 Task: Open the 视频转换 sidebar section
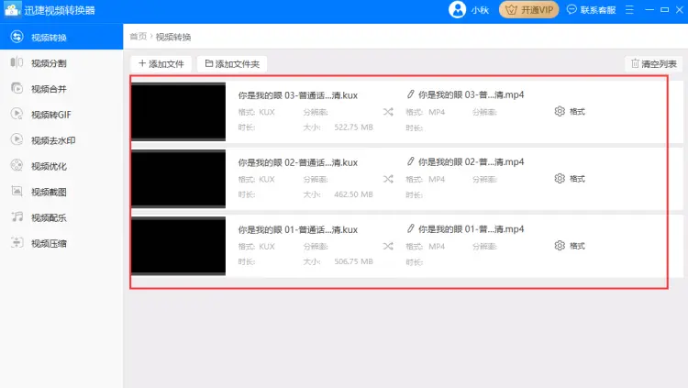coord(61,37)
